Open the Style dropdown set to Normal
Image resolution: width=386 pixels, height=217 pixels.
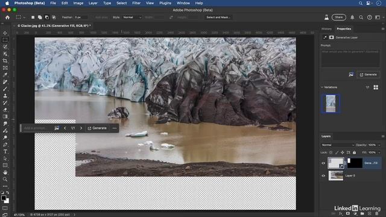(x=132, y=17)
